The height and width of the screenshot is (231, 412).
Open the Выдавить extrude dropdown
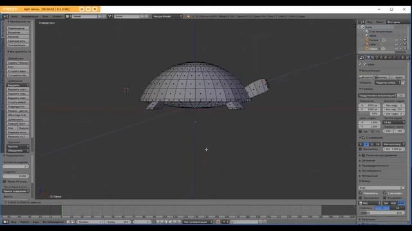18,85
